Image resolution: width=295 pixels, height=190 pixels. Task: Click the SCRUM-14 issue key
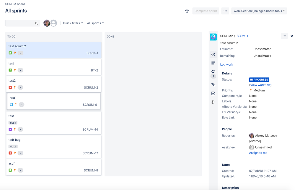(90, 129)
